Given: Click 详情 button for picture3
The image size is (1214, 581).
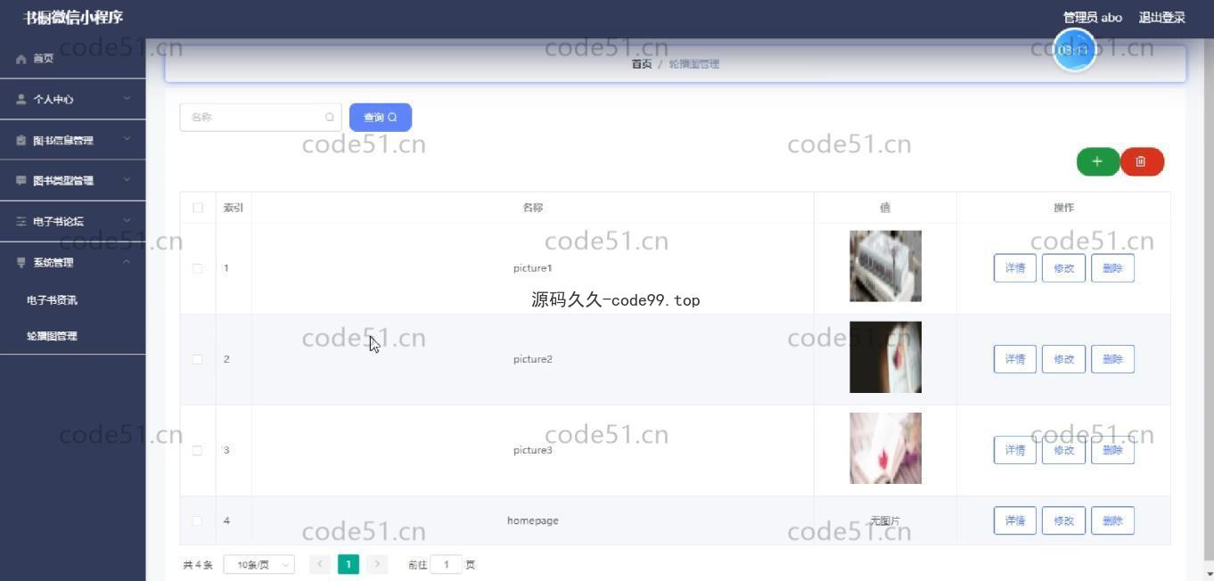Looking at the screenshot, I should 1015,450.
